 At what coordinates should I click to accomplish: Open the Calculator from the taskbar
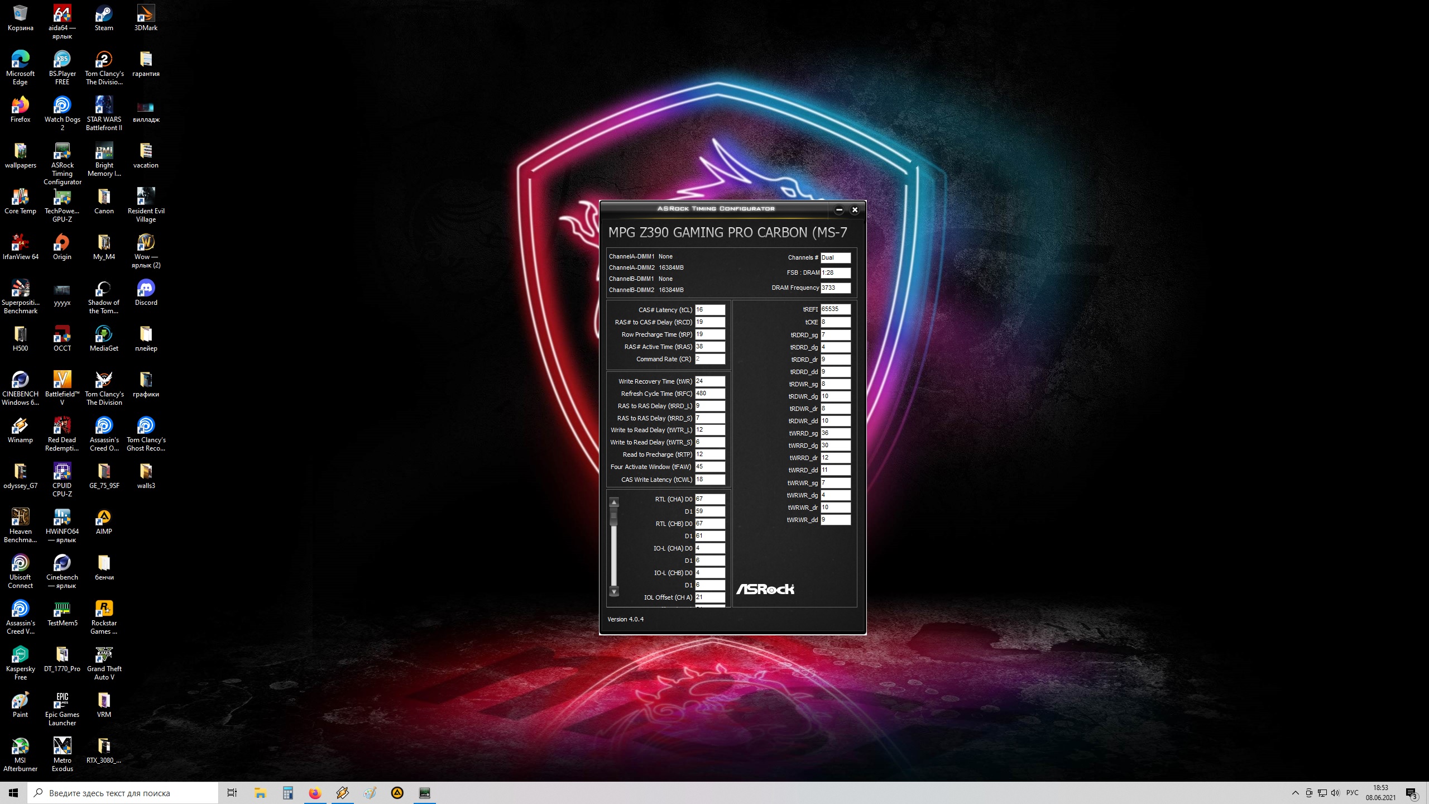coord(287,793)
